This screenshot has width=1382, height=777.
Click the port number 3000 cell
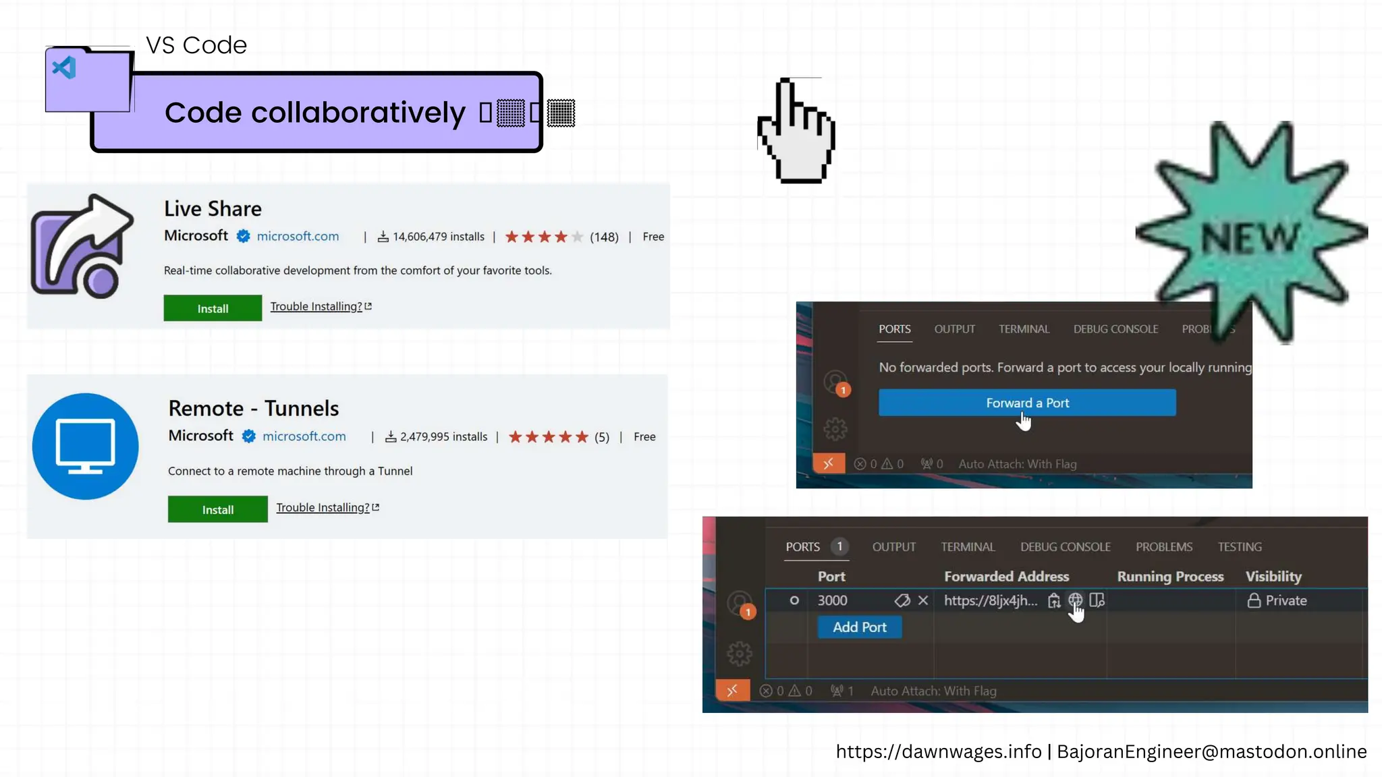(832, 600)
